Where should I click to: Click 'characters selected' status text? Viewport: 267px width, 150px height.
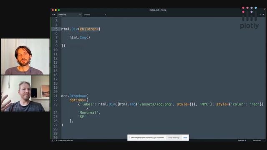coord(65,140)
